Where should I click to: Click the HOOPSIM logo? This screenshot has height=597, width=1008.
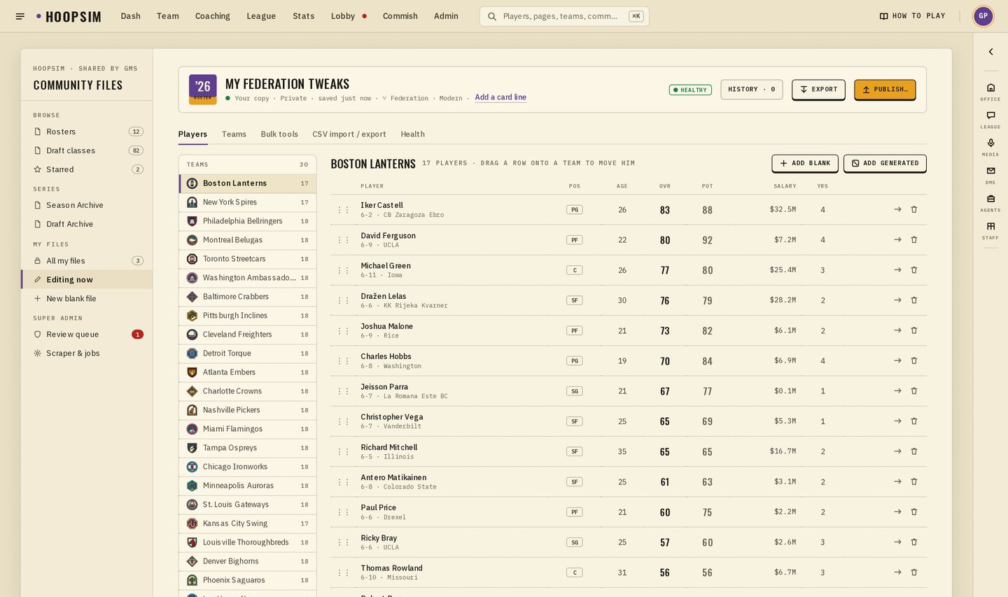click(69, 16)
